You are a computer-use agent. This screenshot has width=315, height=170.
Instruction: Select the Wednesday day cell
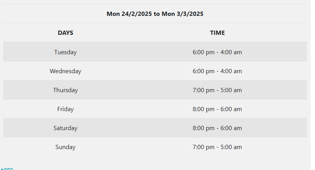point(65,71)
